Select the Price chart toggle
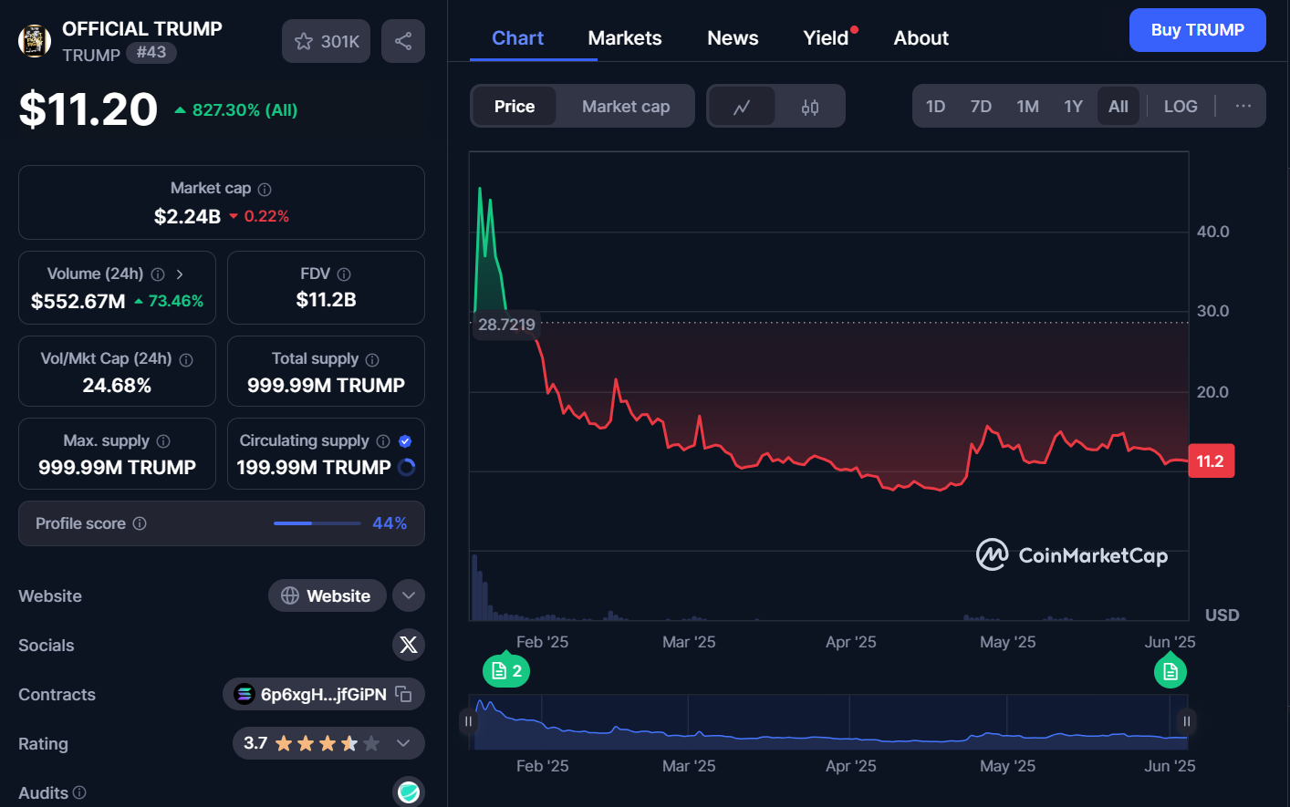 click(x=515, y=107)
